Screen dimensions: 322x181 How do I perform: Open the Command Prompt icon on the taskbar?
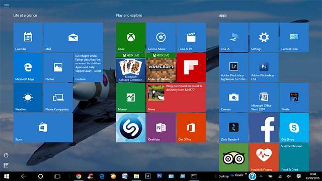coord(194,176)
